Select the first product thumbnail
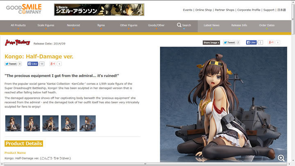295x166 pixels. [14, 123]
